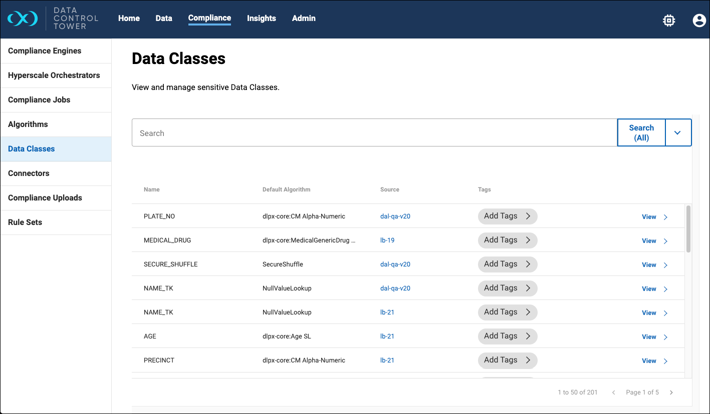Click the chevron in MEDICAL_DRUG Add Tags
Image resolution: width=710 pixels, height=414 pixels.
pos(528,240)
